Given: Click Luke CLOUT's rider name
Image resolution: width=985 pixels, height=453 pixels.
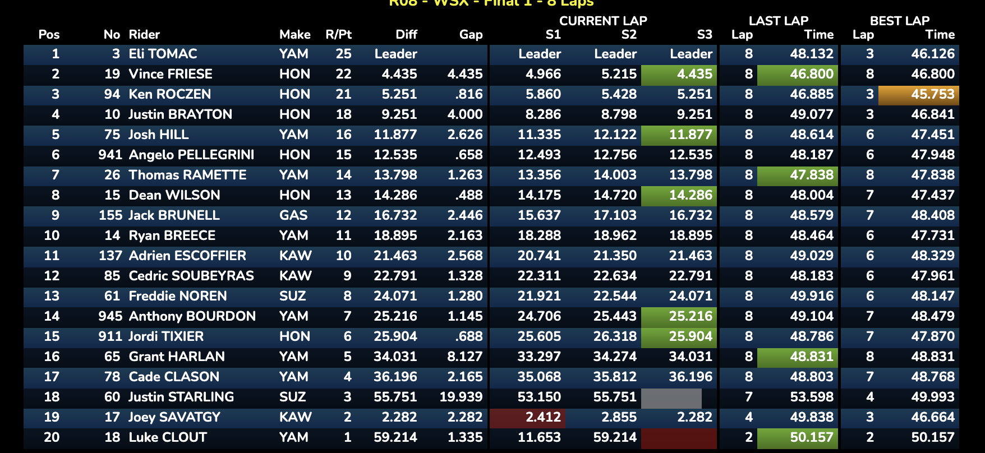Looking at the screenshot, I should (x=168, y=437).
